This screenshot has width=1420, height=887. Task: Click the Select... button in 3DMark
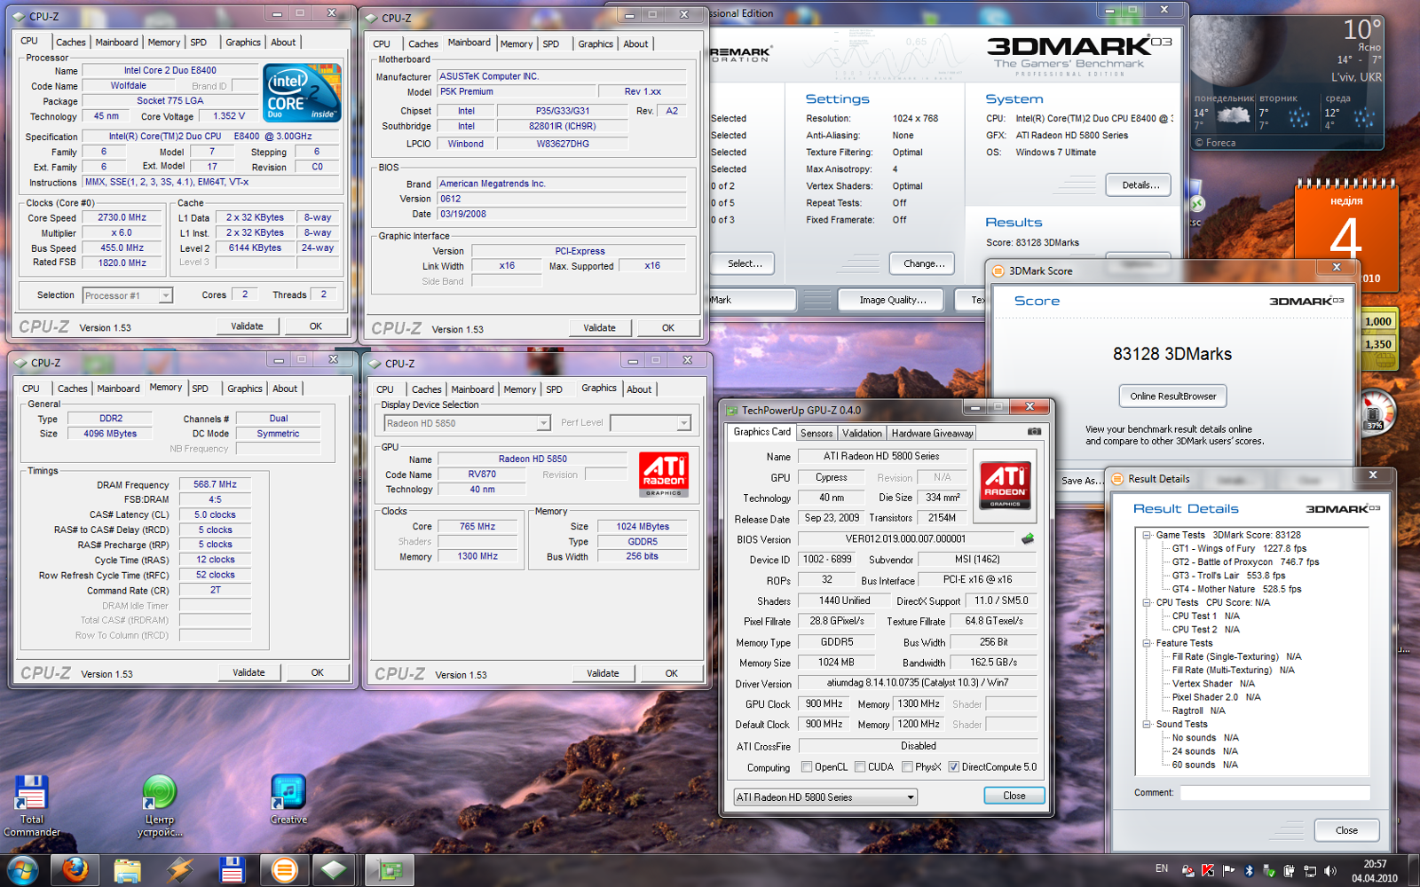coord(744,263)
